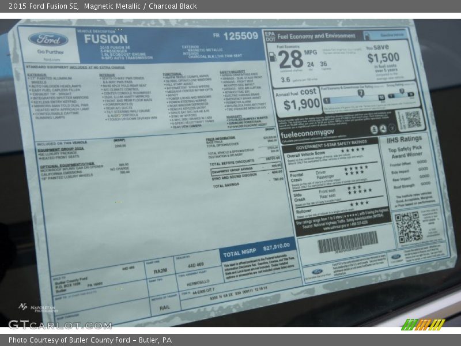
Task: Click the 'TOTAL MSRP $27,910.00' box
Action: [256, 249]
